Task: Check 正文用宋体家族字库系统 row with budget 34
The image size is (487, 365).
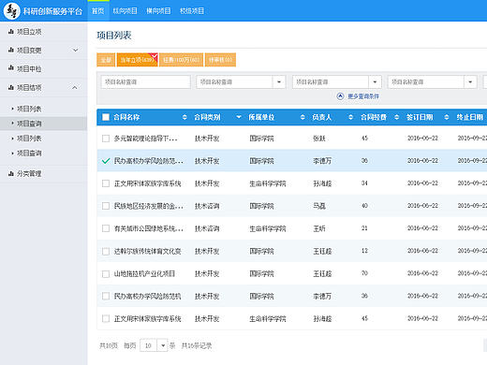Action: click(x=106, y=183)
